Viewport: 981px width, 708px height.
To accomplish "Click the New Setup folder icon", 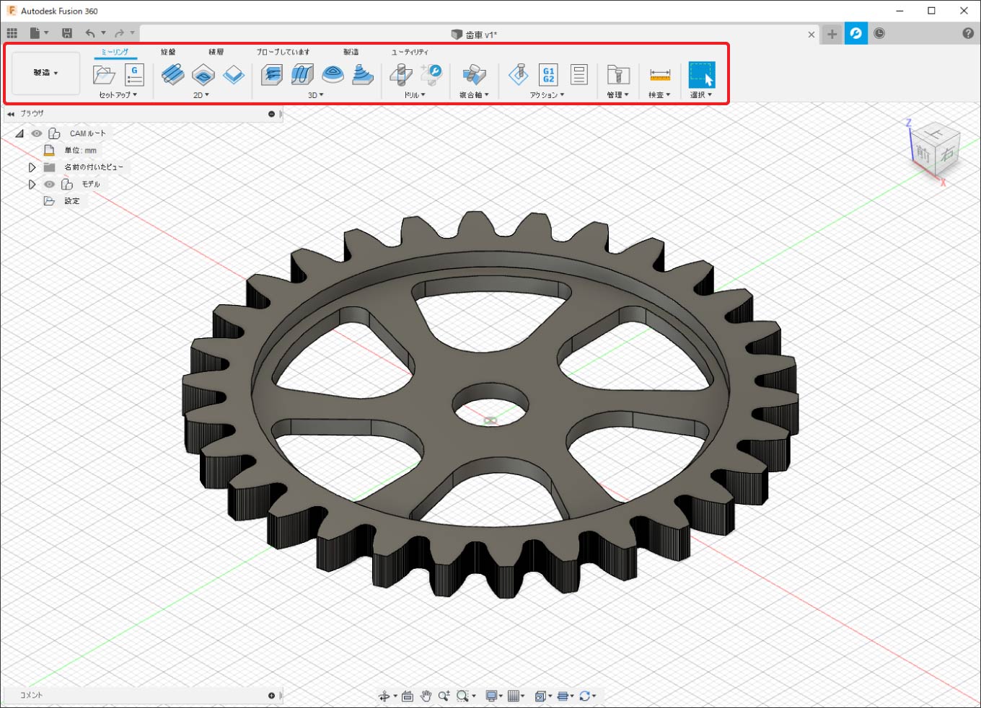I will point(104,74).
